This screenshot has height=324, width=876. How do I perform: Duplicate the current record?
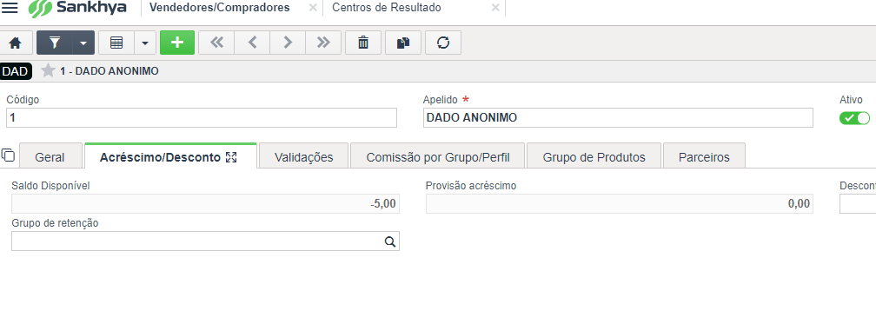pyautogui.click(x=403, y=43)
